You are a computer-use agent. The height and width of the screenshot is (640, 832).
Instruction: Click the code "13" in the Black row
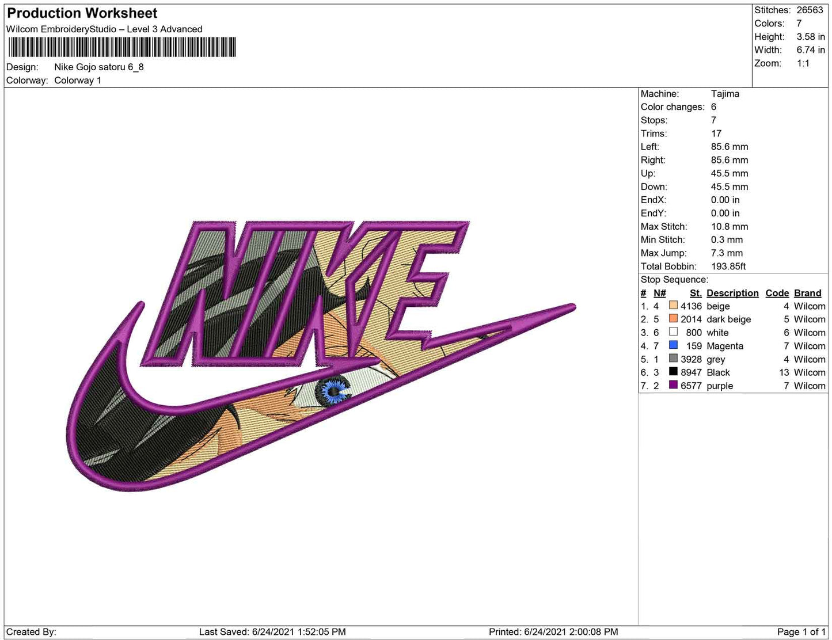coord(784,372)
